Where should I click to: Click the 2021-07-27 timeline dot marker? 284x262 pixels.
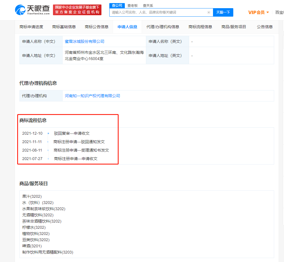pos(48,159)
